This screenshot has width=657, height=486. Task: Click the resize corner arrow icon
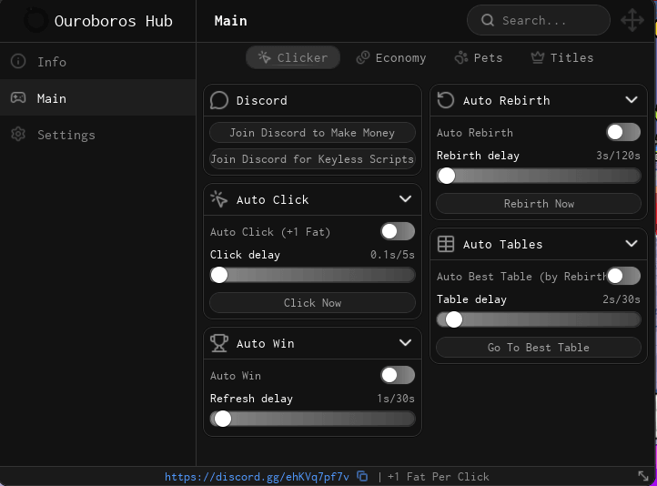[x=642, y=476]
